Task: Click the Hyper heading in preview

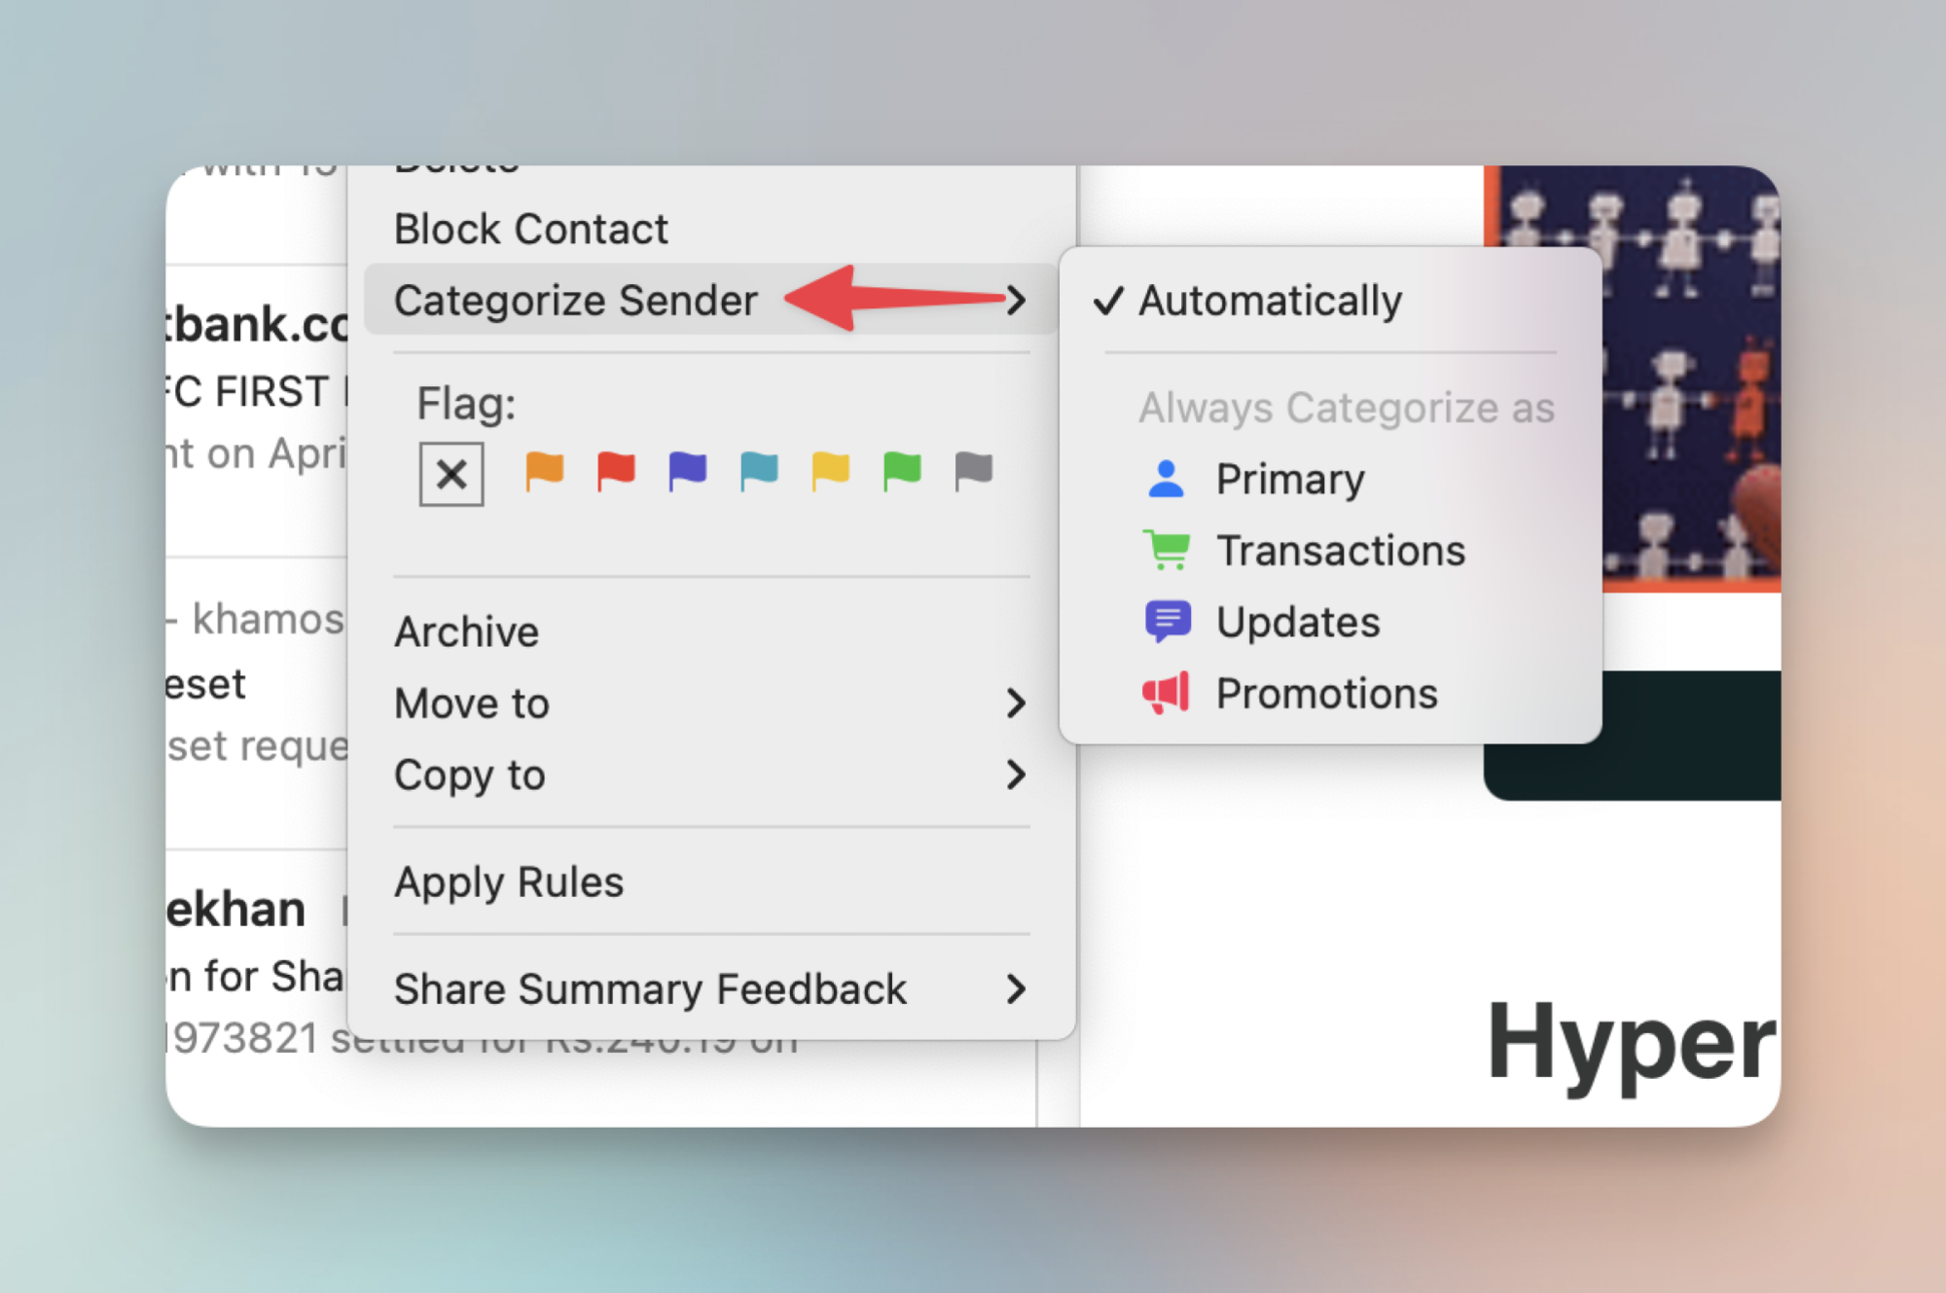Action: (x=1633, y=1047)
